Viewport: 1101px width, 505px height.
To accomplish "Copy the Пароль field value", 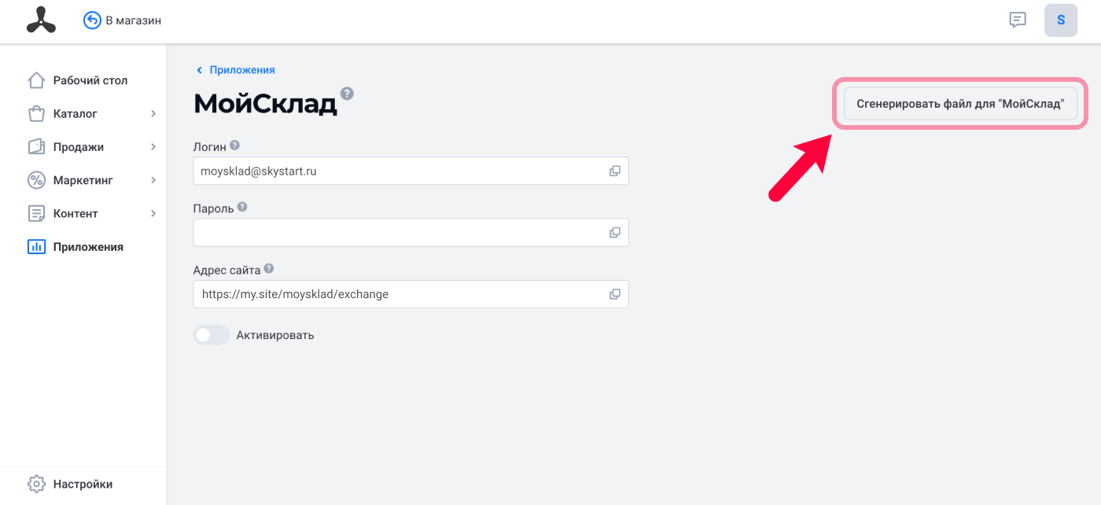I will tap(615, 233).
